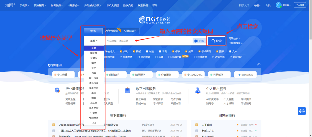Image resolution: width=312 pixels, height=137 pixels.
Task: Expand the 出版服务 header menu
Action: tap(74, 5)
